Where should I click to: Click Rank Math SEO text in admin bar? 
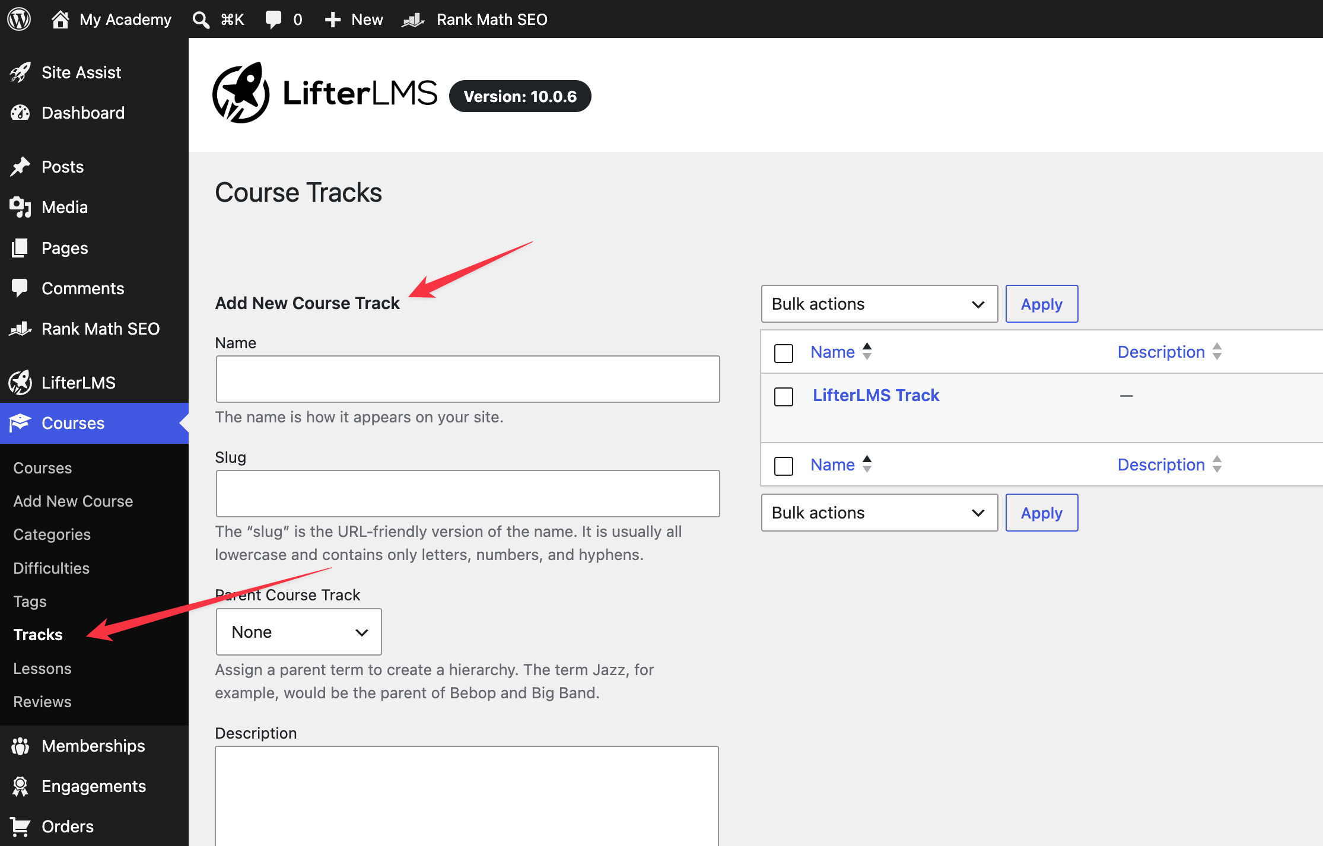[x=492, y=20]
